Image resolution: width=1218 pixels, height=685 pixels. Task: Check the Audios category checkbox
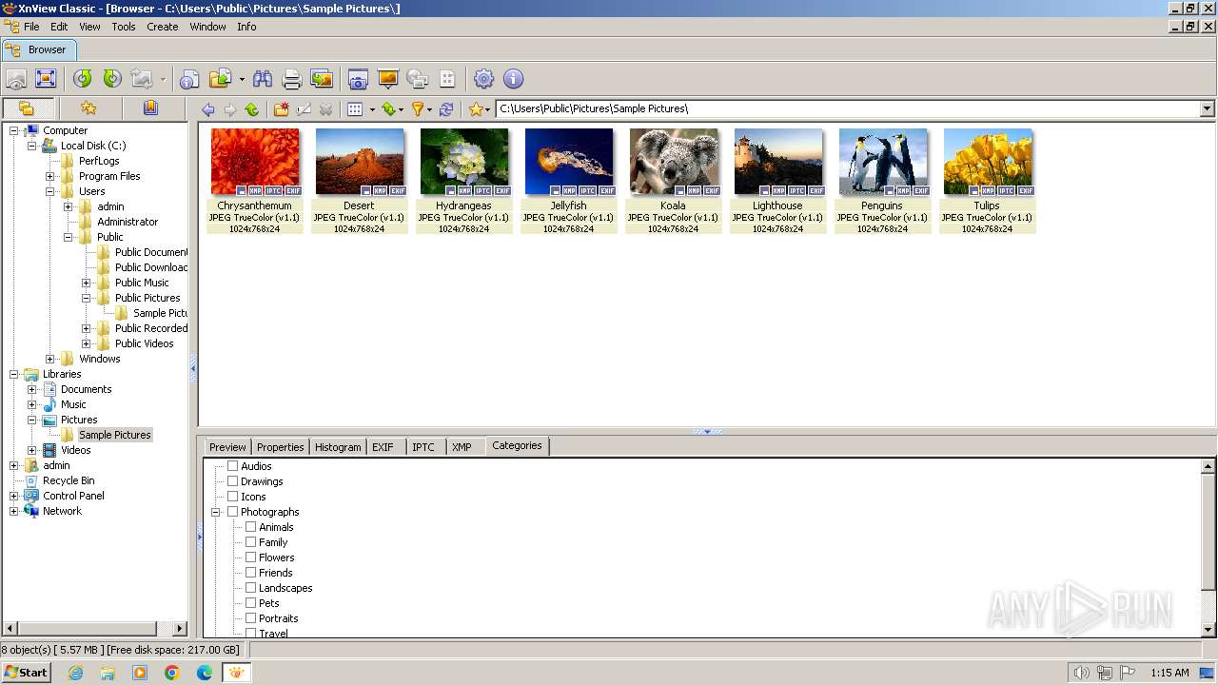tap(232, 466)
